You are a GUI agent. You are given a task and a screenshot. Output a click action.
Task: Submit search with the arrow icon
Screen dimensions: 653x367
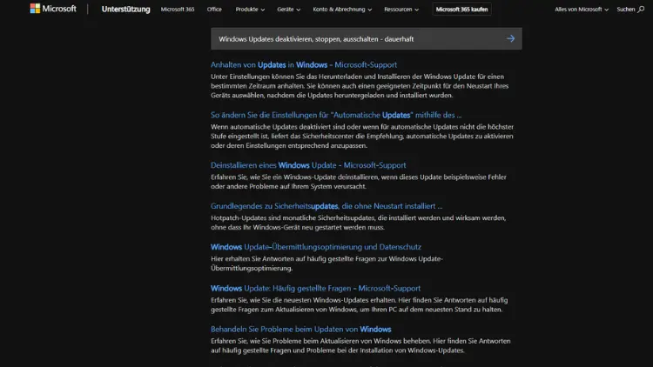click(x=510, y=38)
